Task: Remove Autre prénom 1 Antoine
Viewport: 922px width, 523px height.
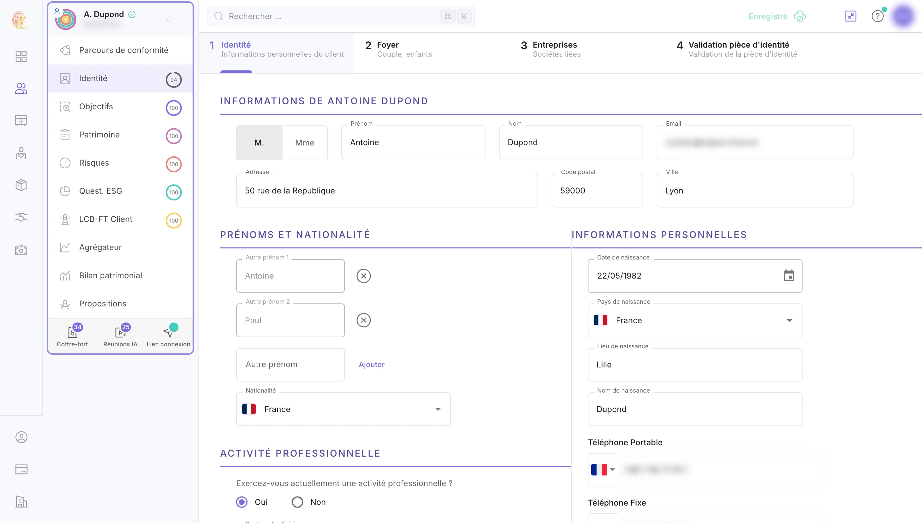Action: pos(363,276)
